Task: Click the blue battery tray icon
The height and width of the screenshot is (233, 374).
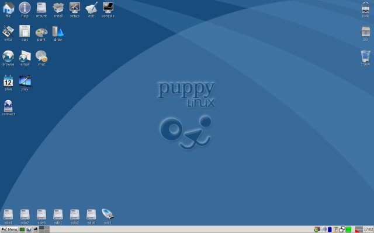Action: tap(330, 230)
